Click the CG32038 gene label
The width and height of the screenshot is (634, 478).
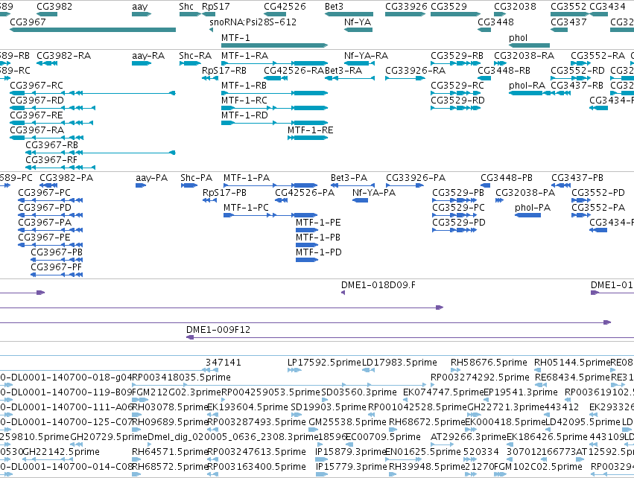click(x=515, y=7)
